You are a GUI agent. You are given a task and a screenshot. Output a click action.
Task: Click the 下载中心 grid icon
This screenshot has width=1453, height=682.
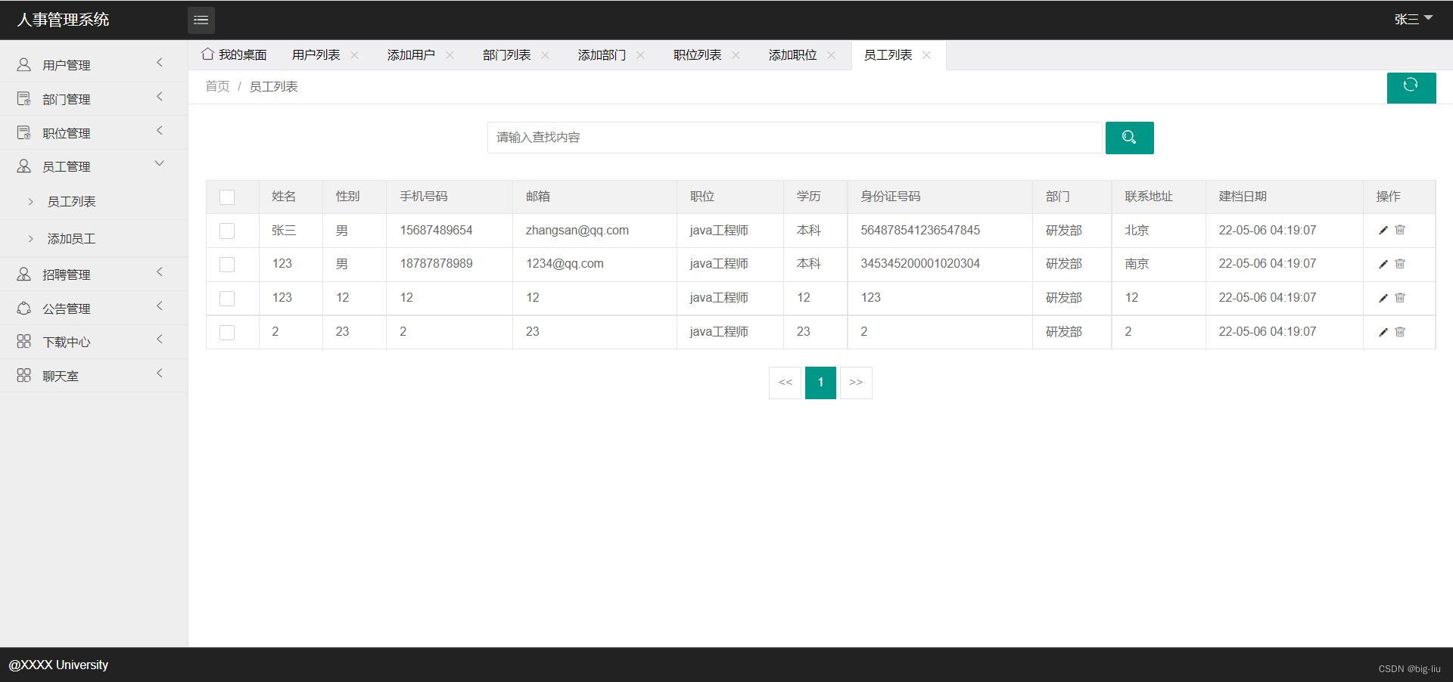tap(24, 342)
